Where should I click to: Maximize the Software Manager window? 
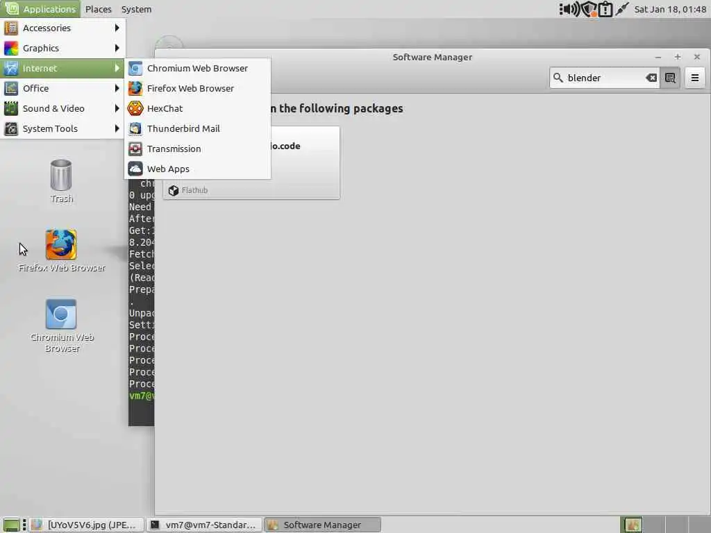point(678,57)
